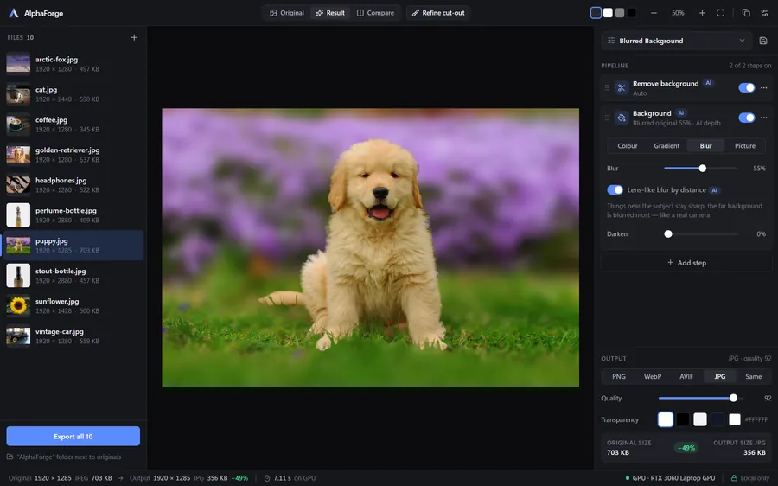Toggle the Remove background step off

pyautogui.click(x=746, y=88)
